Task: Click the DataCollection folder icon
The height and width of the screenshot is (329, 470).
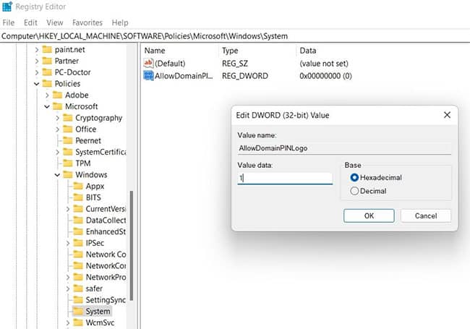Action: coord(78,221)
